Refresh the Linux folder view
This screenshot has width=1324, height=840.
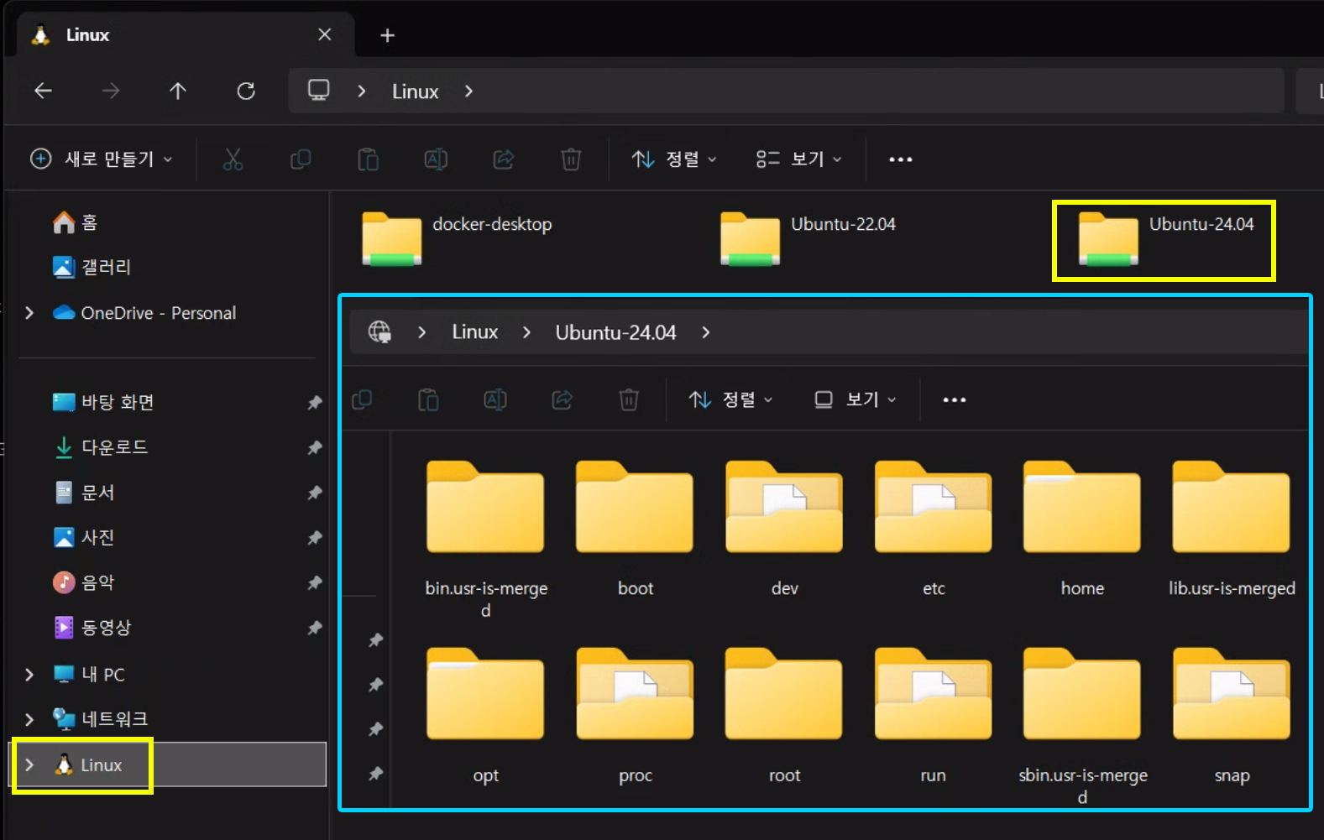click(x=246, y=91)
